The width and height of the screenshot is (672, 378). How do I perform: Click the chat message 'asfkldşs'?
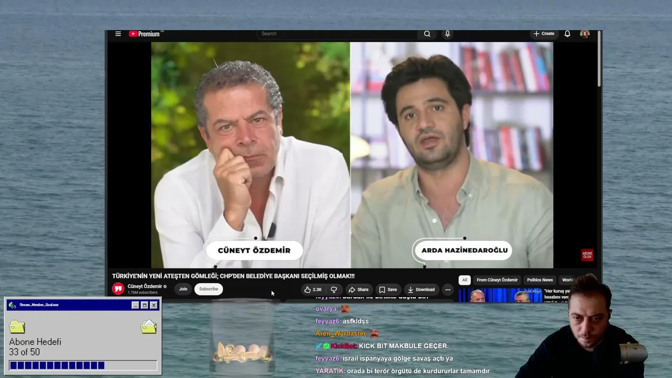click(356, 321)
